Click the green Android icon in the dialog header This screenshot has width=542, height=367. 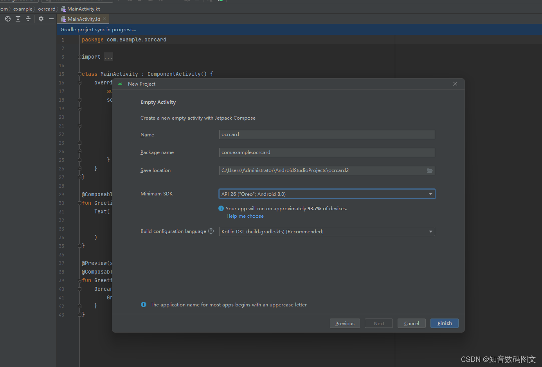click(x=120, y=83)
